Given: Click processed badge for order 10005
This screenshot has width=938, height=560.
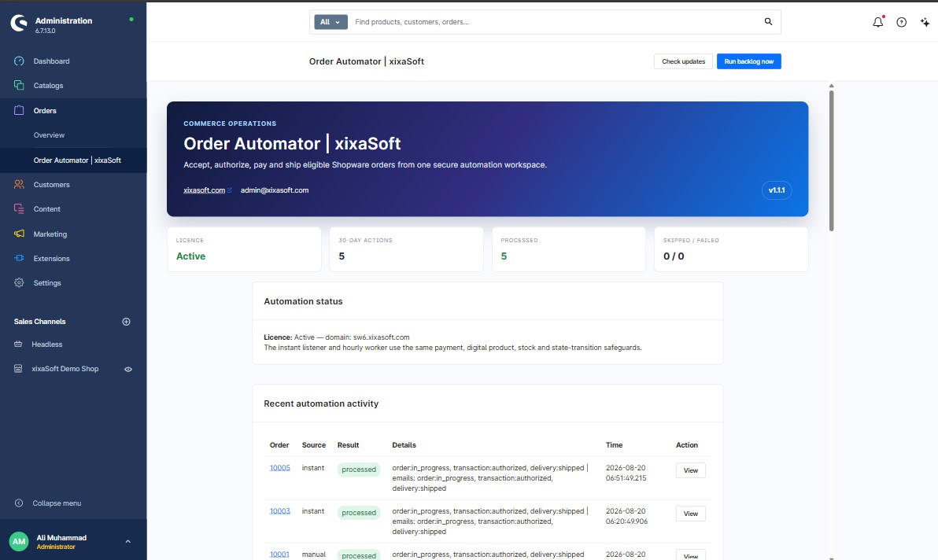Looking at the screenshot, I should pos(359,470).
